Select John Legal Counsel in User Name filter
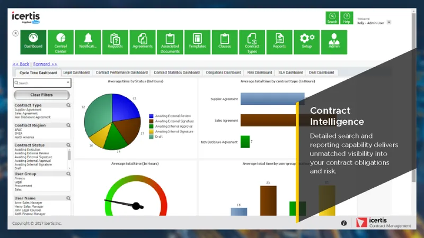 point(28,210)
